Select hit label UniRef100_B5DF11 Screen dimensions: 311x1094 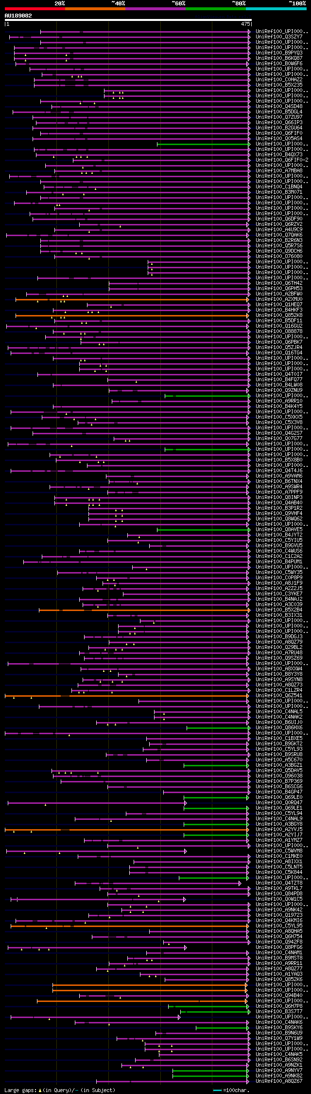click(279, 320)
